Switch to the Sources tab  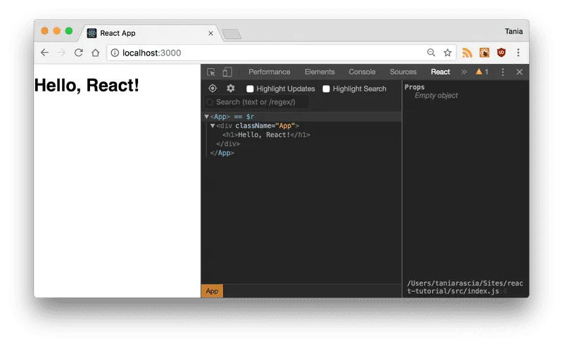coord(403,72)
